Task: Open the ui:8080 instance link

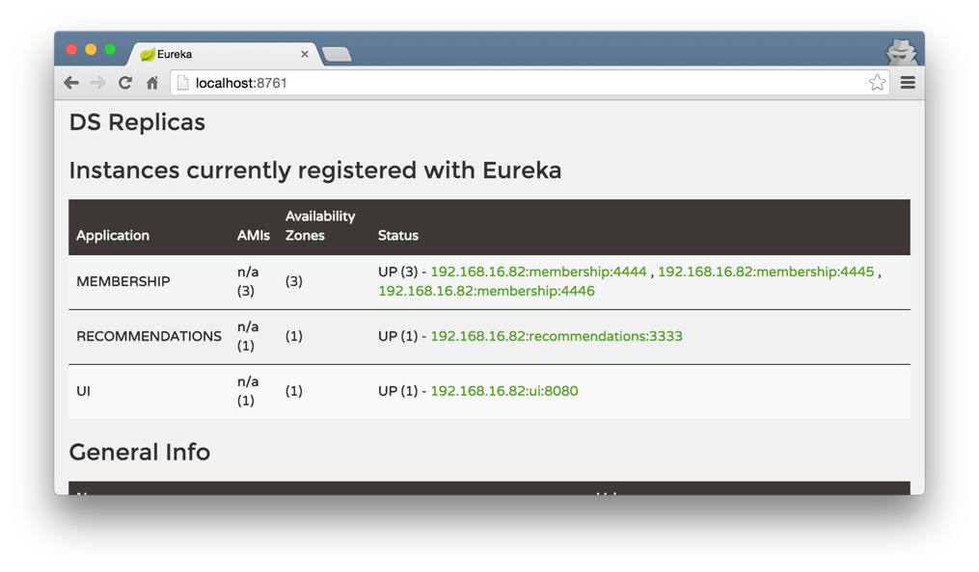Action: point(503,391)
